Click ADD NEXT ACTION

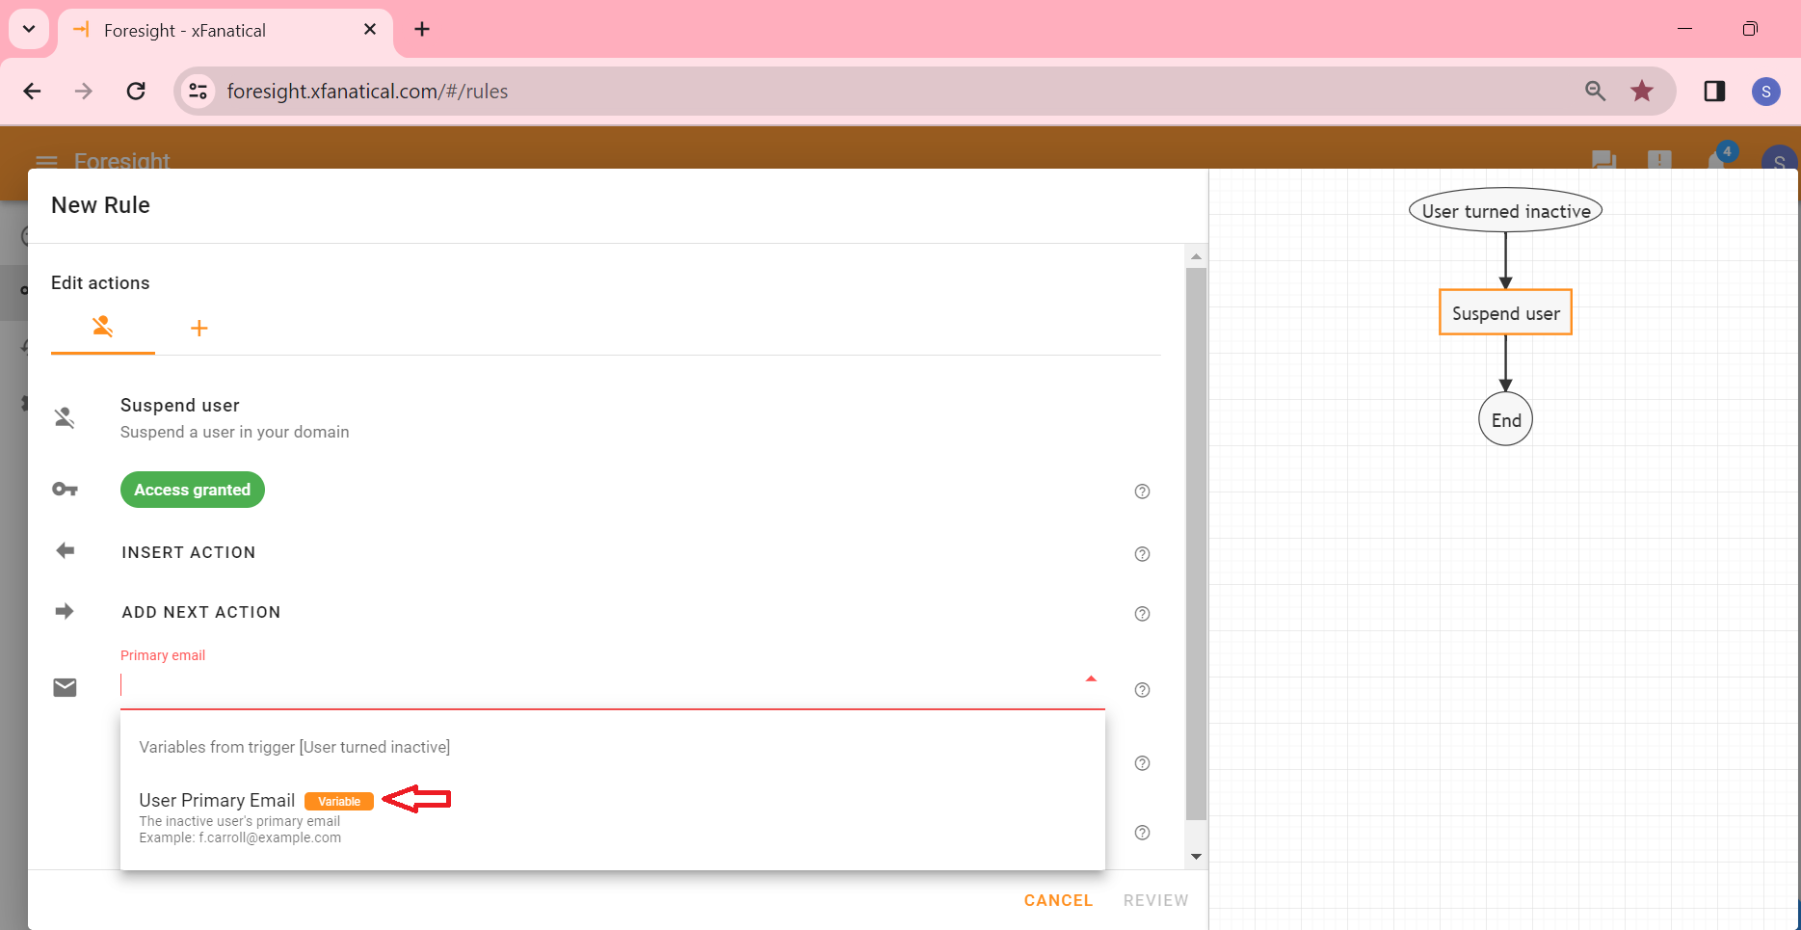tap(200, 612)
